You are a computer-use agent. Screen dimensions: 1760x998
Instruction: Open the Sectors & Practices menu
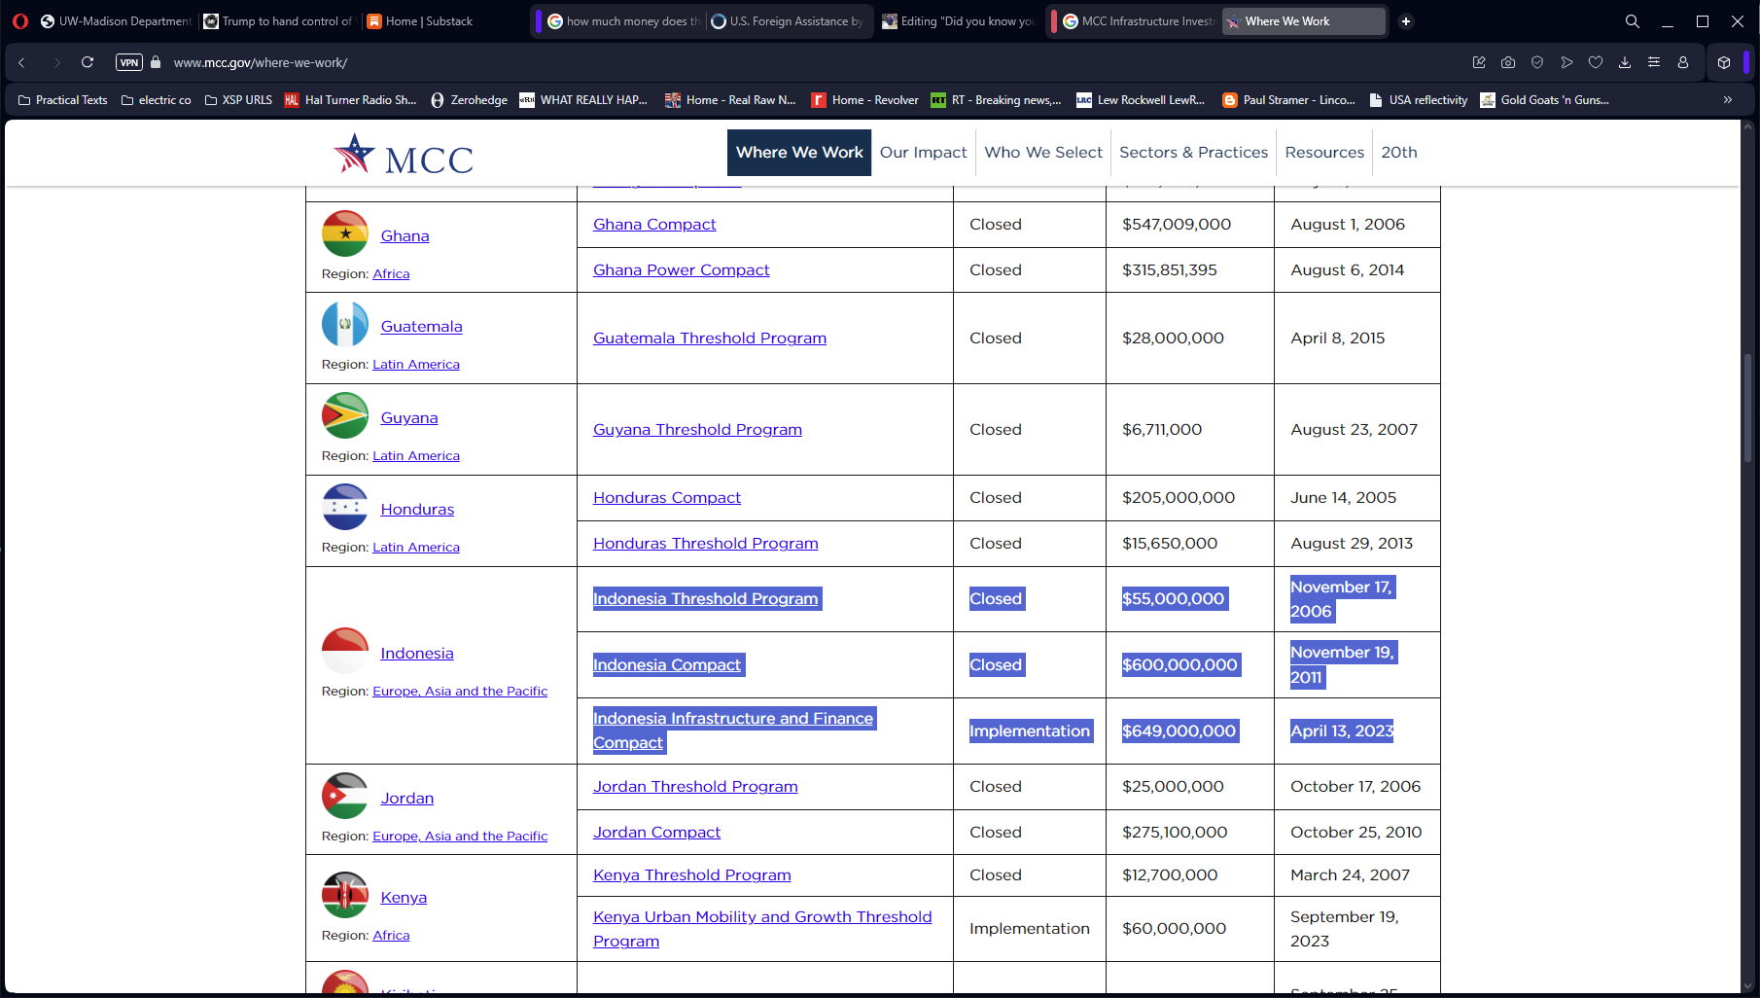(x=1193, y=153)
